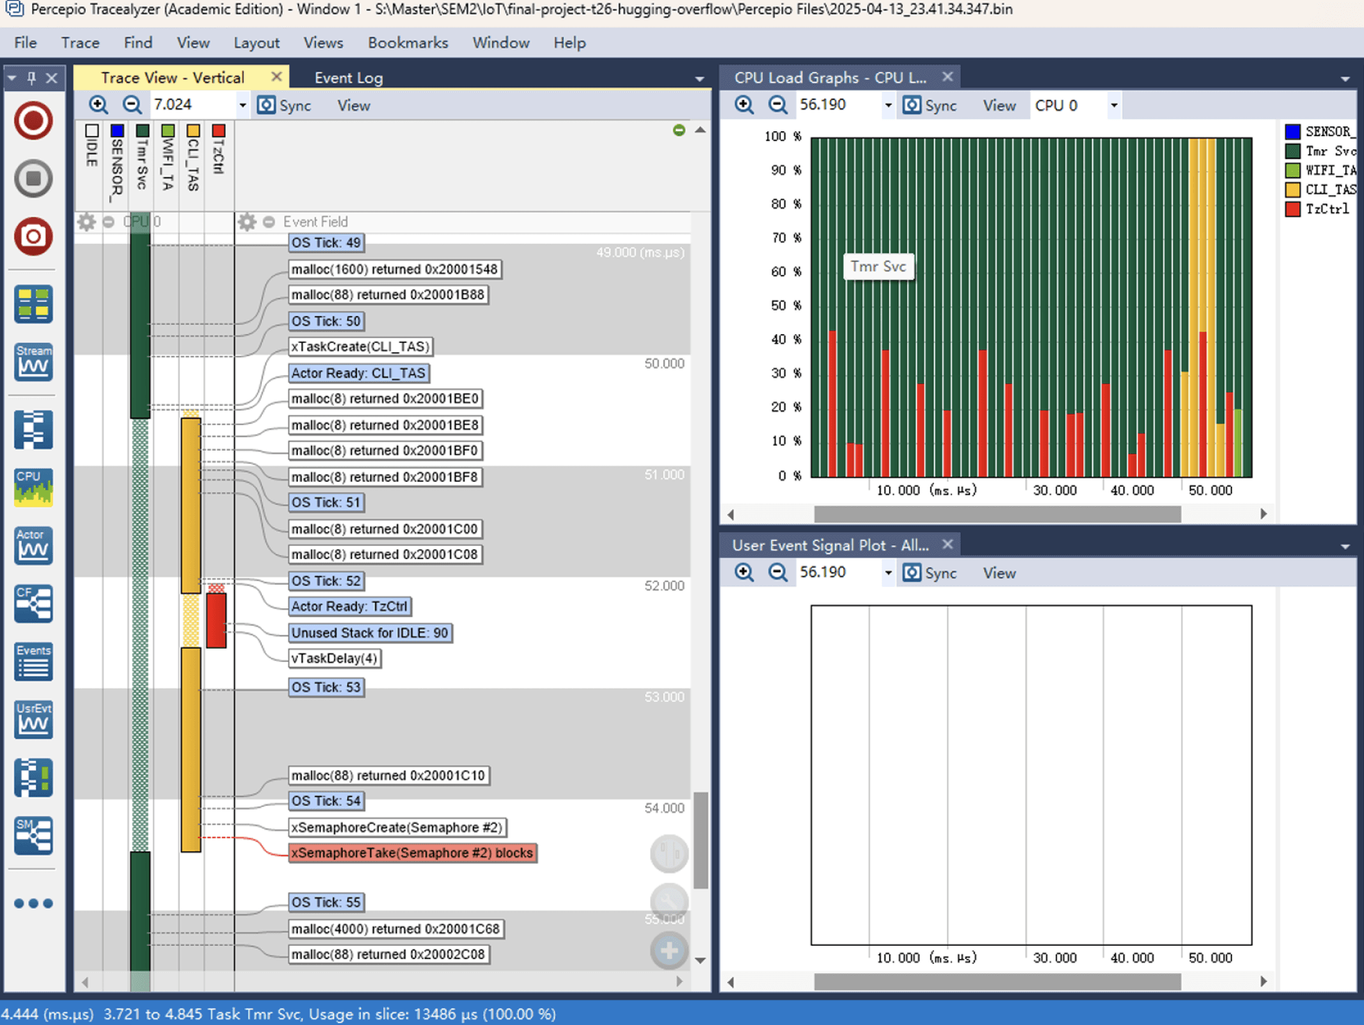1364x1025 pixels.
Task: Switch to the Event Log tab
Action: click(349, 78)
